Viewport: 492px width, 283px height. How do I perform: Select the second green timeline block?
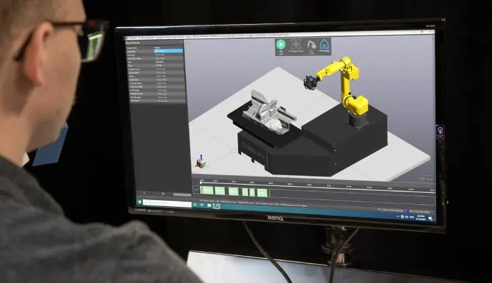tap(221, 191)
